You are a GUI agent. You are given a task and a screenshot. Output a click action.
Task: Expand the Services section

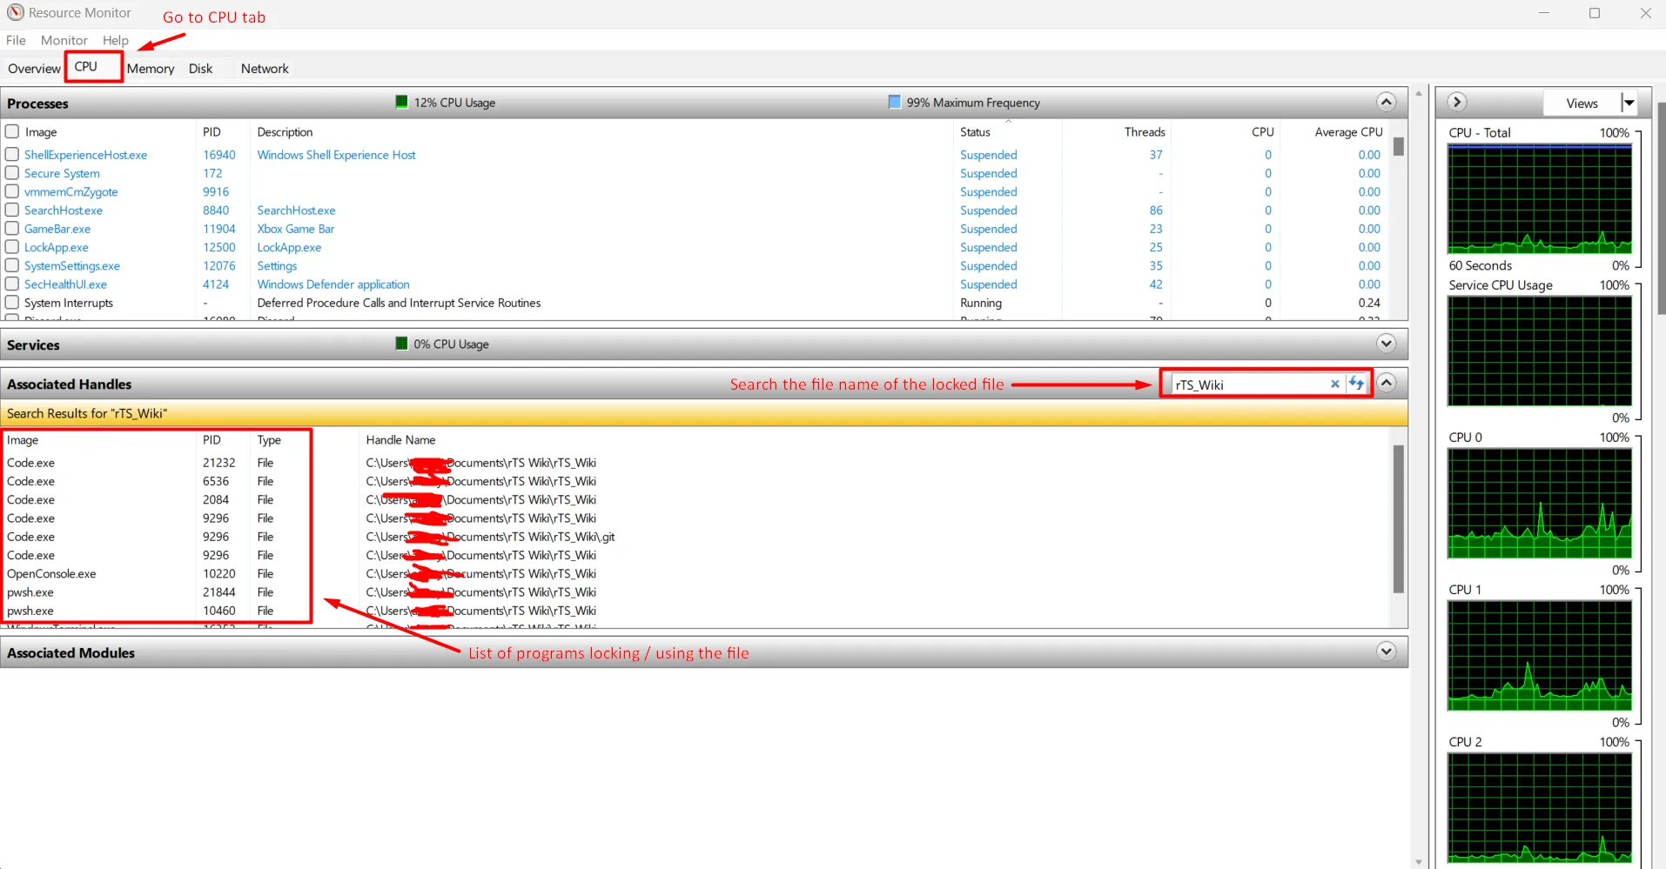click(1386, 343)
